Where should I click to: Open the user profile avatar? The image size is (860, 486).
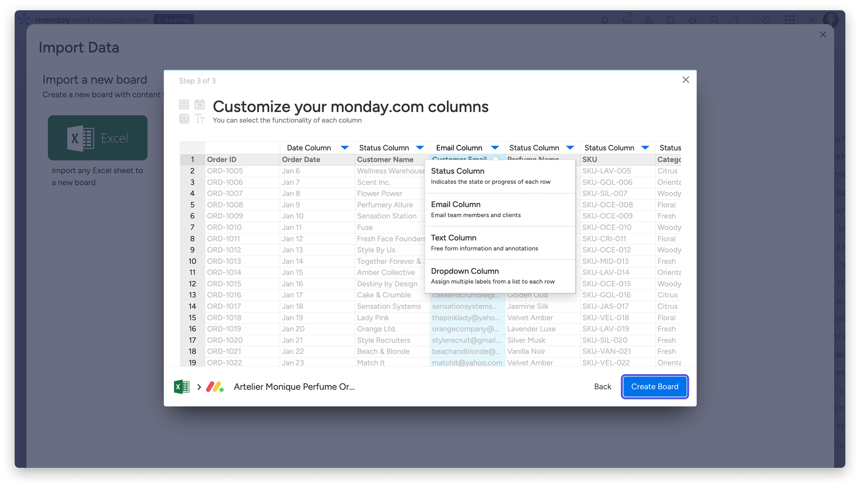click(x=831, y=19)
